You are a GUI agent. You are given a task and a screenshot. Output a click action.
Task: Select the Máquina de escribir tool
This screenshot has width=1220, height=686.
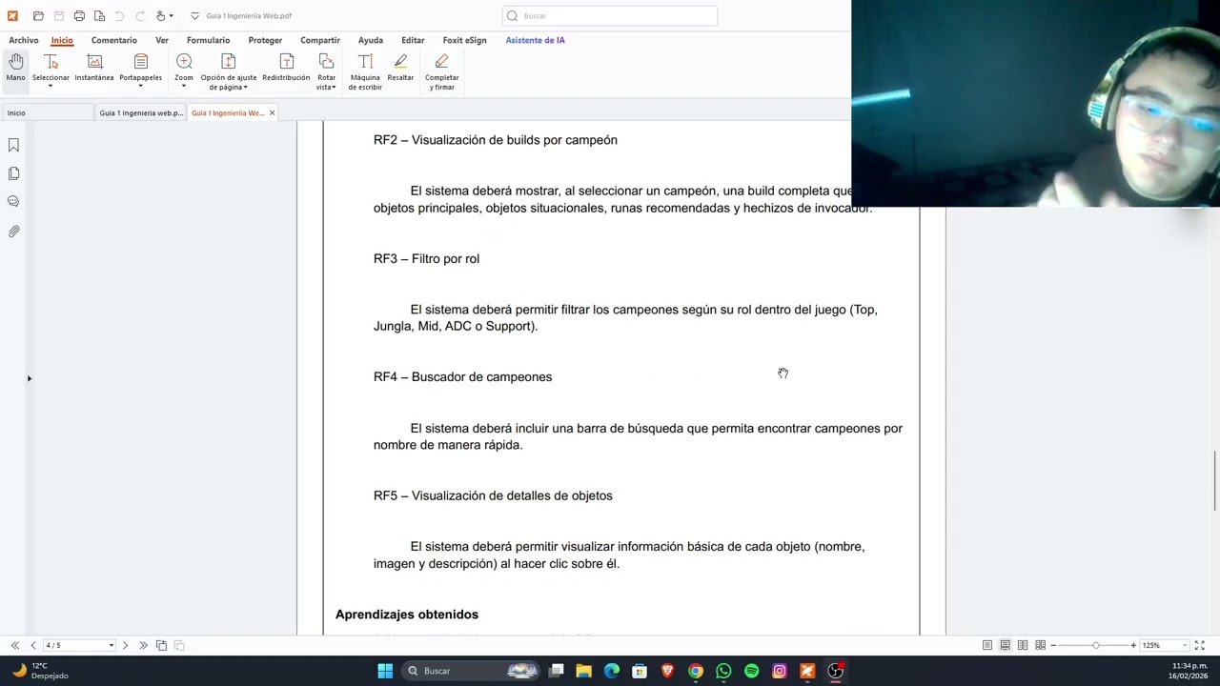click(365, 71)
